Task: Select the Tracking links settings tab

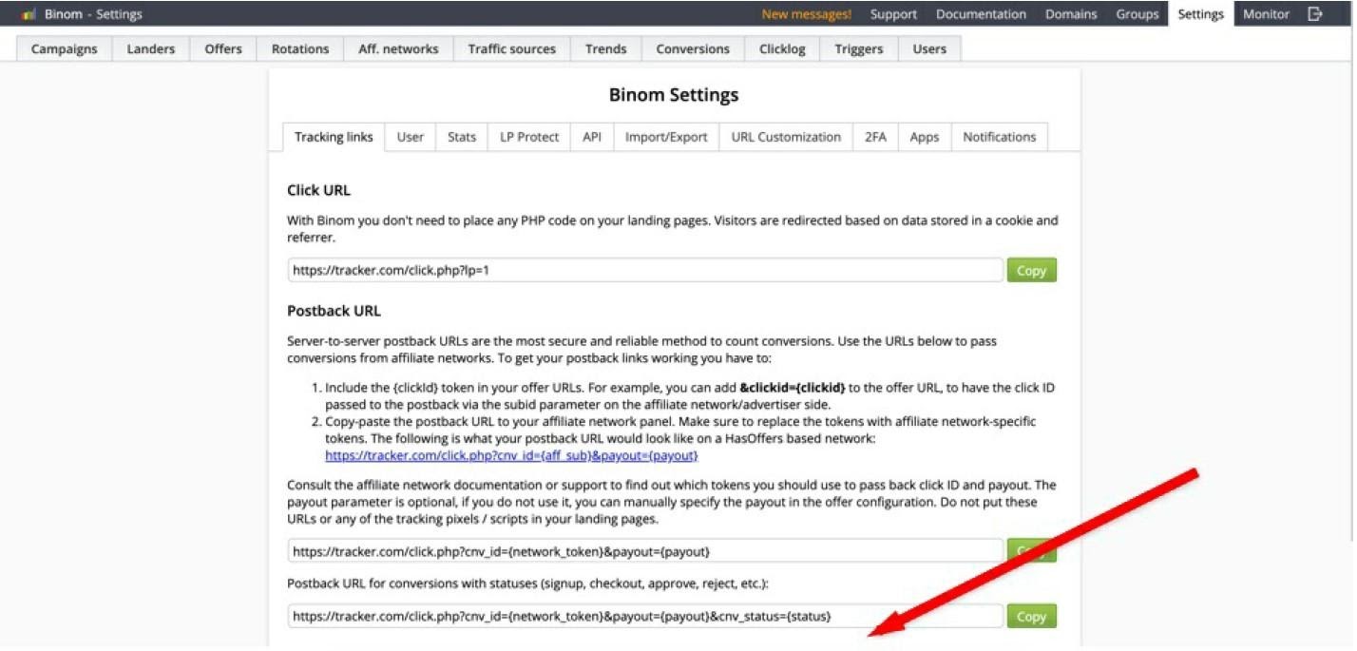Action: click(334, 137)
